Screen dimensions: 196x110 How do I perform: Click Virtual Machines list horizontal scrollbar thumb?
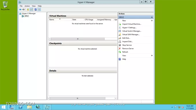coord(78,39)
